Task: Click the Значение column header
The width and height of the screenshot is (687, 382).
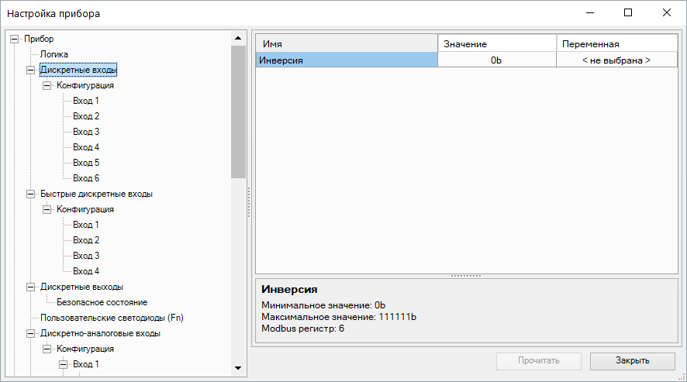Action: click(x=496, y=44)
